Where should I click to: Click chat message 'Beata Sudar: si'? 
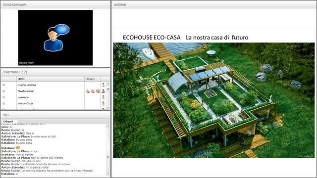point(12,130)
